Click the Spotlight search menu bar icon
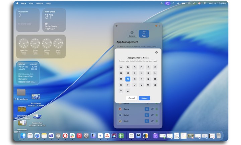 173,3
